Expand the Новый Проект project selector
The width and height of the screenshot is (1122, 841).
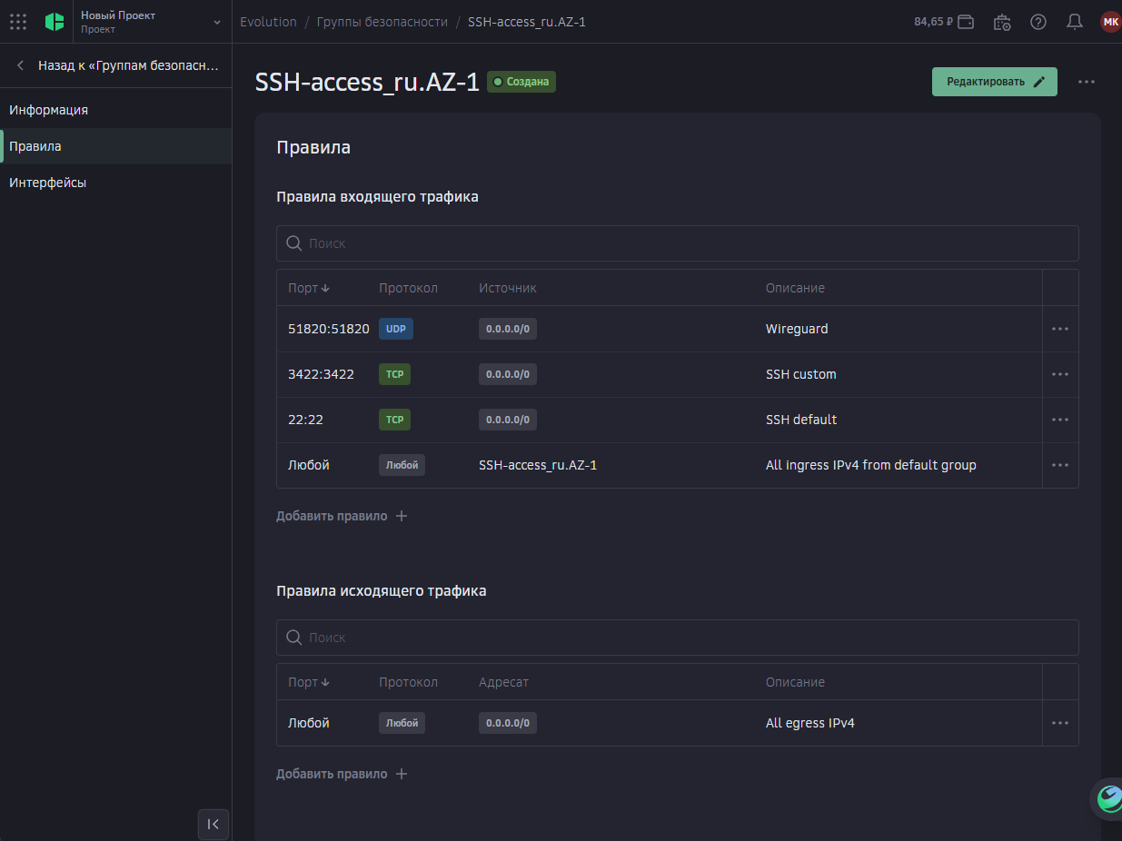click(151, 22)
